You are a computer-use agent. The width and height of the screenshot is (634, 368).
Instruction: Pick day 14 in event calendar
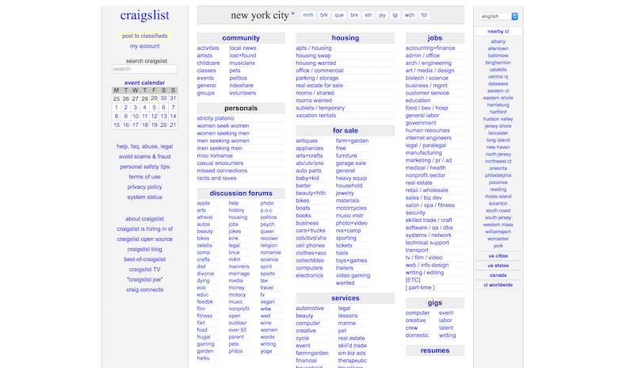pos(173,116)
